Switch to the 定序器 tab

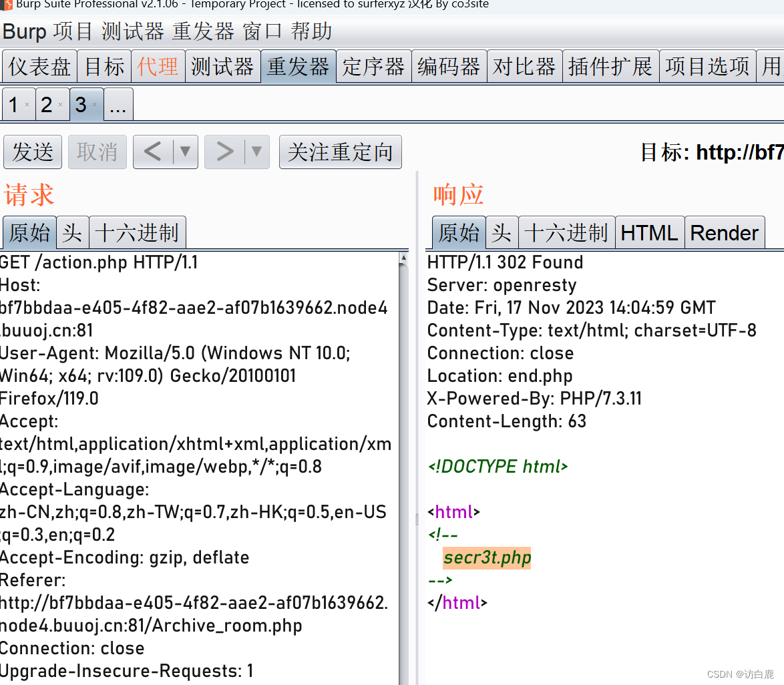click(x=373, y=67)
